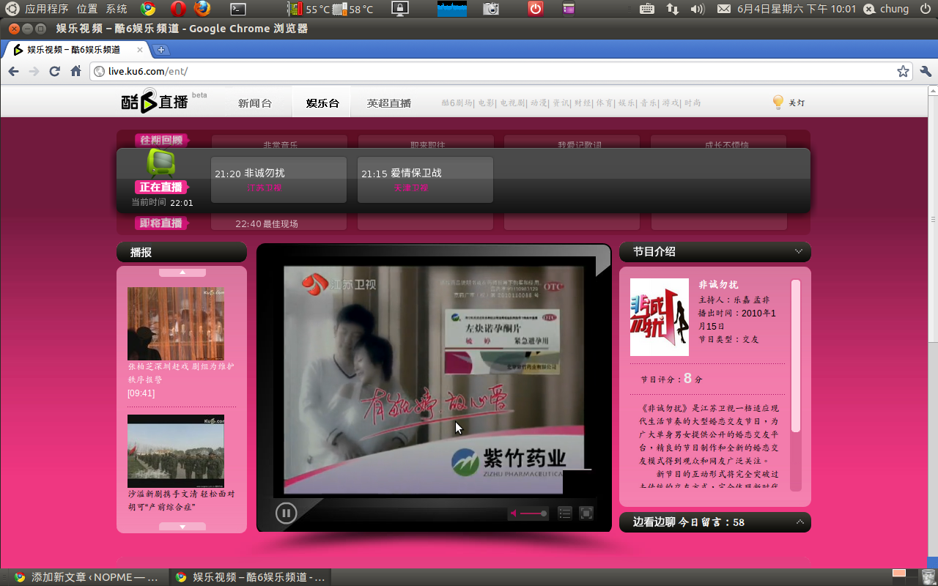Viewport: 938px width, 586px height.
Task: Click the 往期回顾 label
Action: coord(162,140)
